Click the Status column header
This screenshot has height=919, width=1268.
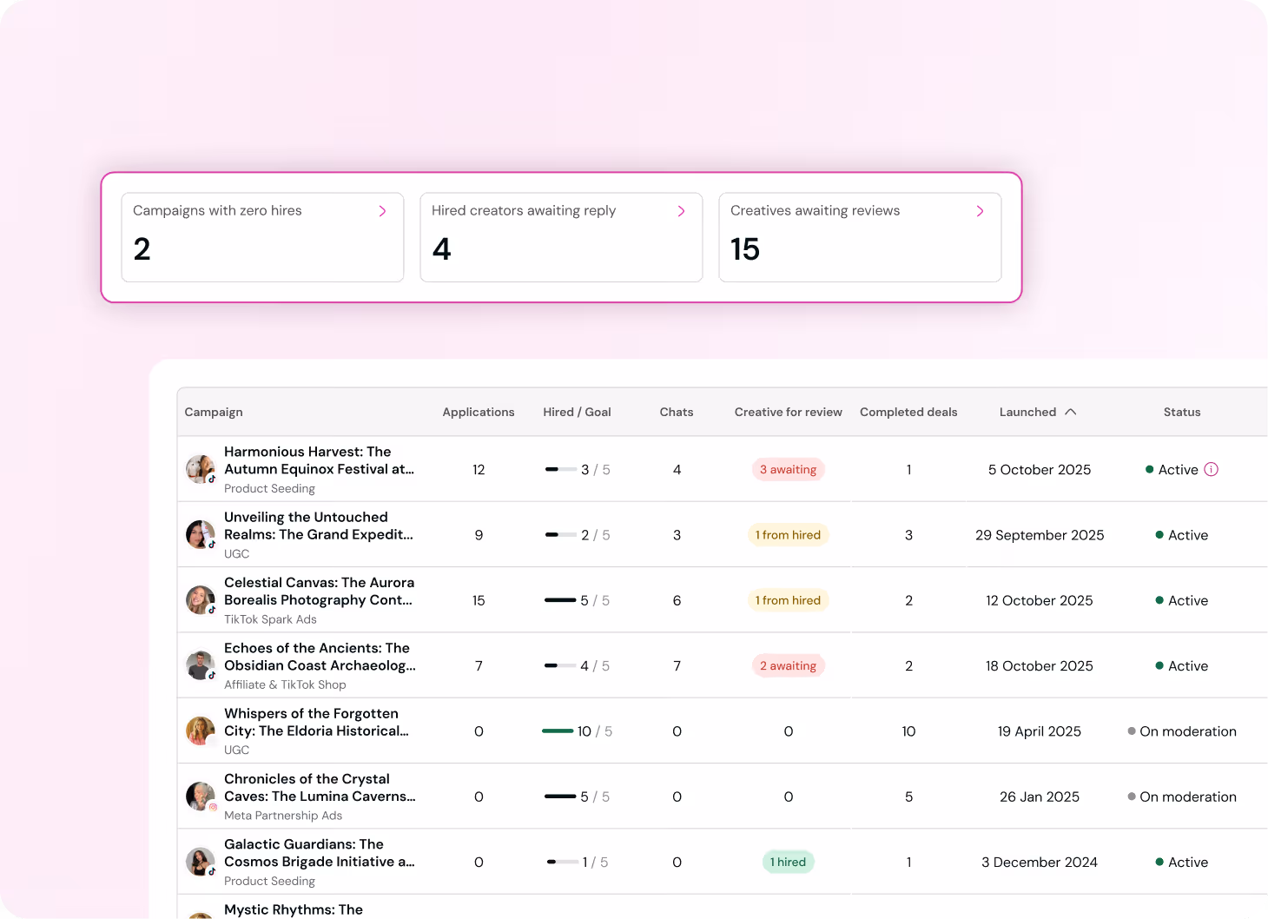[1181, 412]
